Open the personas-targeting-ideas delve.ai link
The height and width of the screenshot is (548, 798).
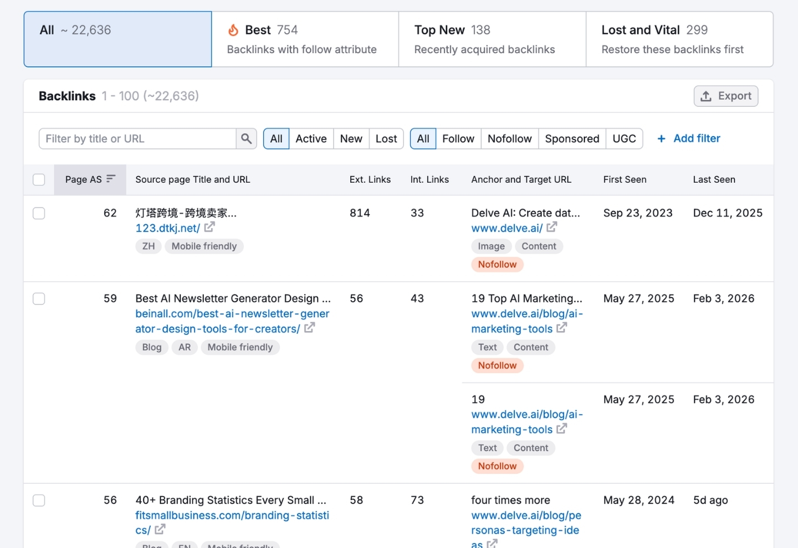pos(526,530)
